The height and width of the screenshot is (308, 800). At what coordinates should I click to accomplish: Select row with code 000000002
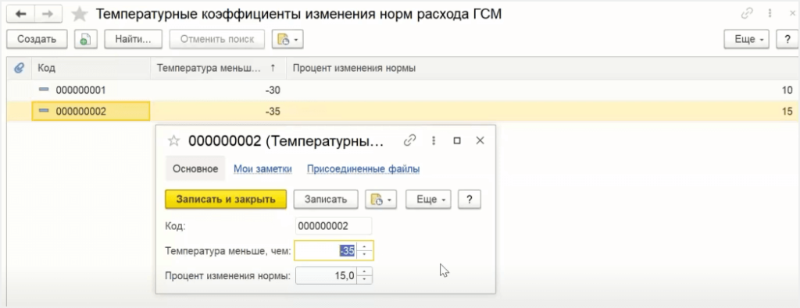pos(402,111)
